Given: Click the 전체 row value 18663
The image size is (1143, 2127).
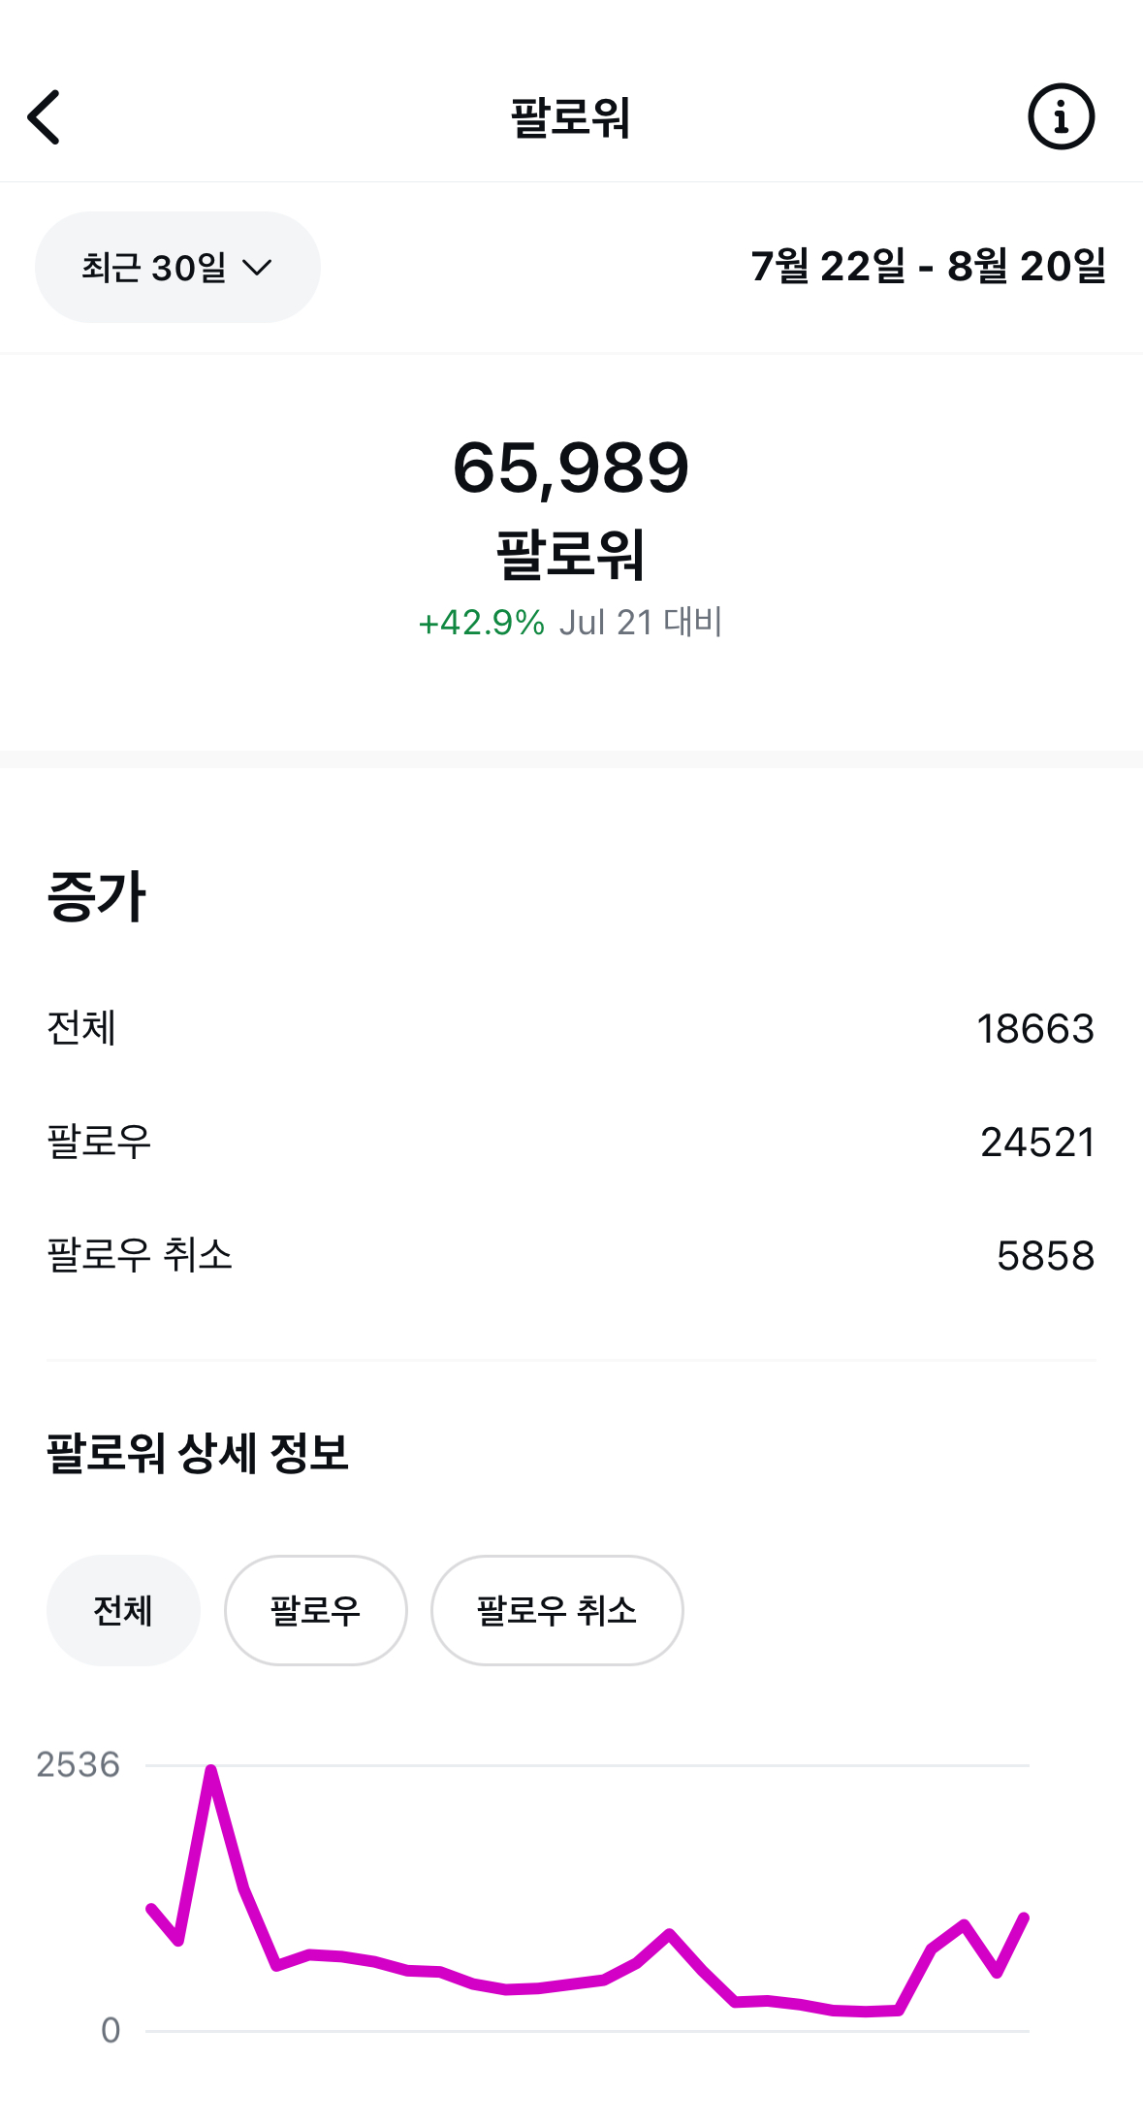Looking at the screenshot, I should coord(1034,1029).
